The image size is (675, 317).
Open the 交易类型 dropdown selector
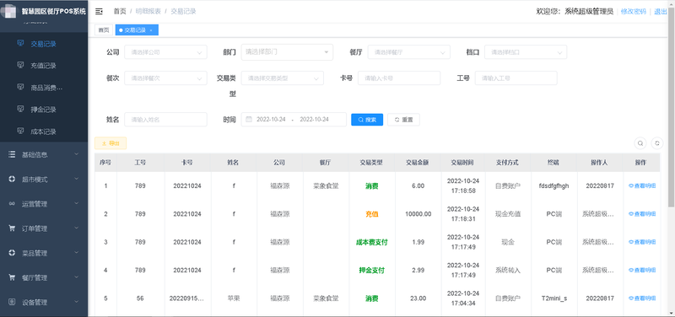[283, 78]
